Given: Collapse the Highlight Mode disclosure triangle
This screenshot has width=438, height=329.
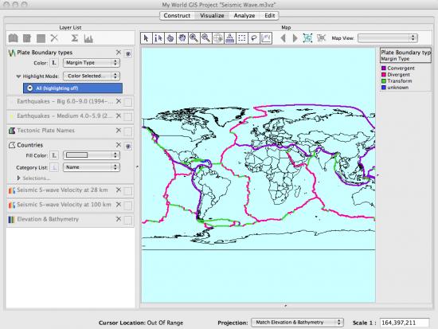Looking at the screenshot, I should coord(19,76).
